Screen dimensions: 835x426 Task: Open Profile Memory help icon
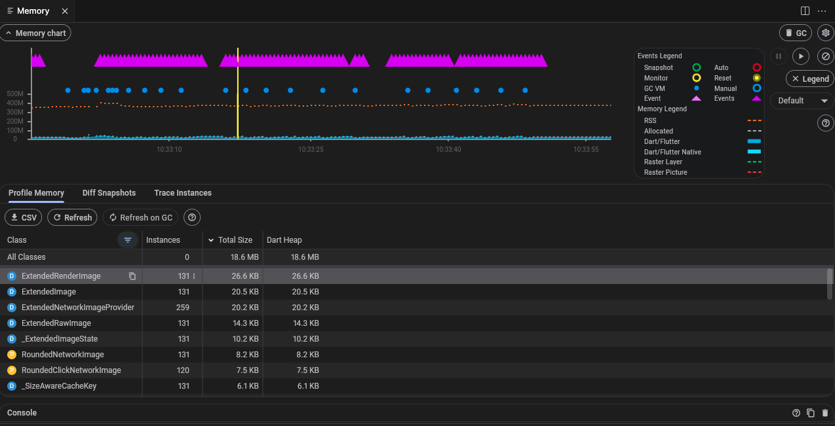[192, 218]
